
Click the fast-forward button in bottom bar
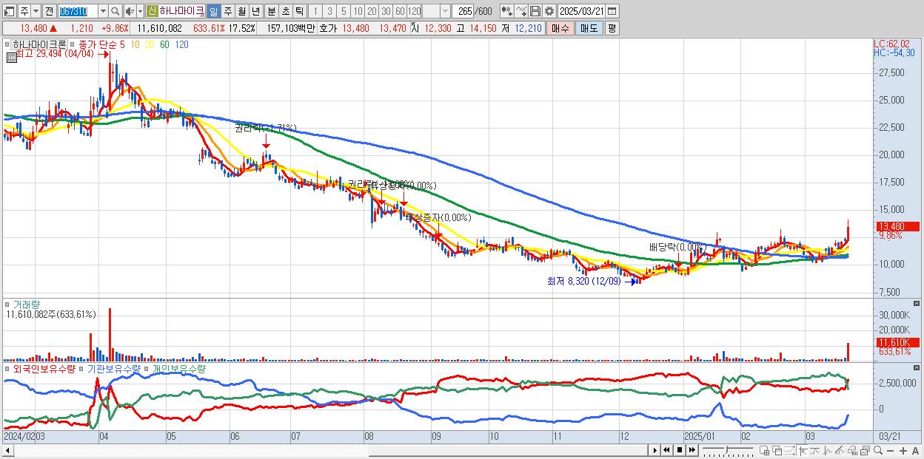tap(692, 450)
